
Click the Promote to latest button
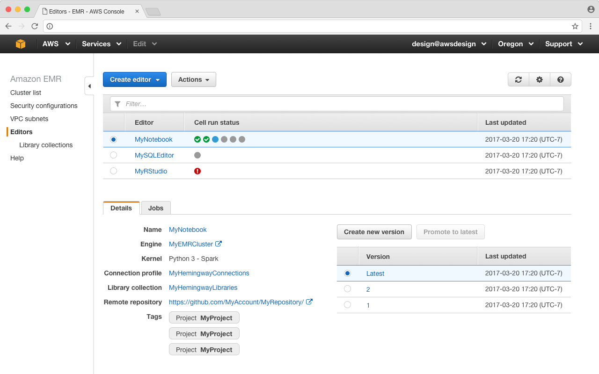coord(451,232)
